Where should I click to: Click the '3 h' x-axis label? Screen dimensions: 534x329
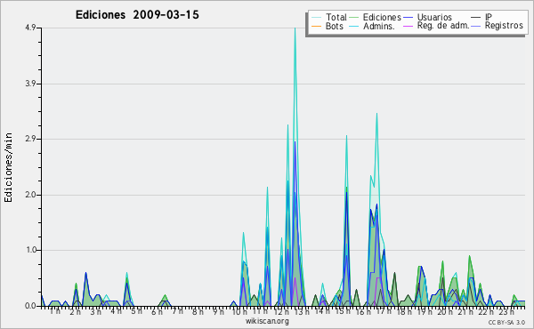(96, 311)
